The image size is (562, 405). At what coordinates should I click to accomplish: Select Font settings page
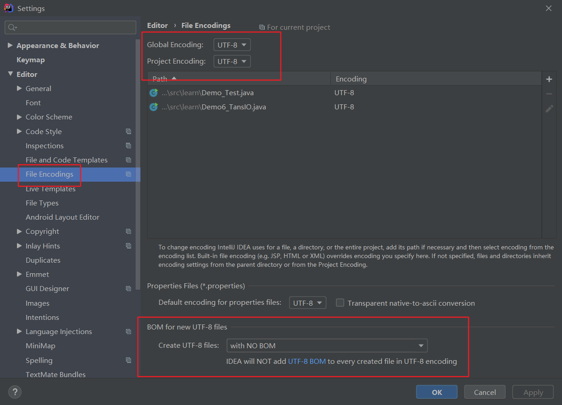click(x=33, y=103)
